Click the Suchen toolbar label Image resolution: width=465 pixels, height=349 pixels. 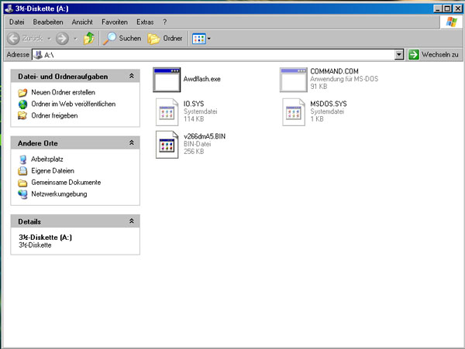130,39
